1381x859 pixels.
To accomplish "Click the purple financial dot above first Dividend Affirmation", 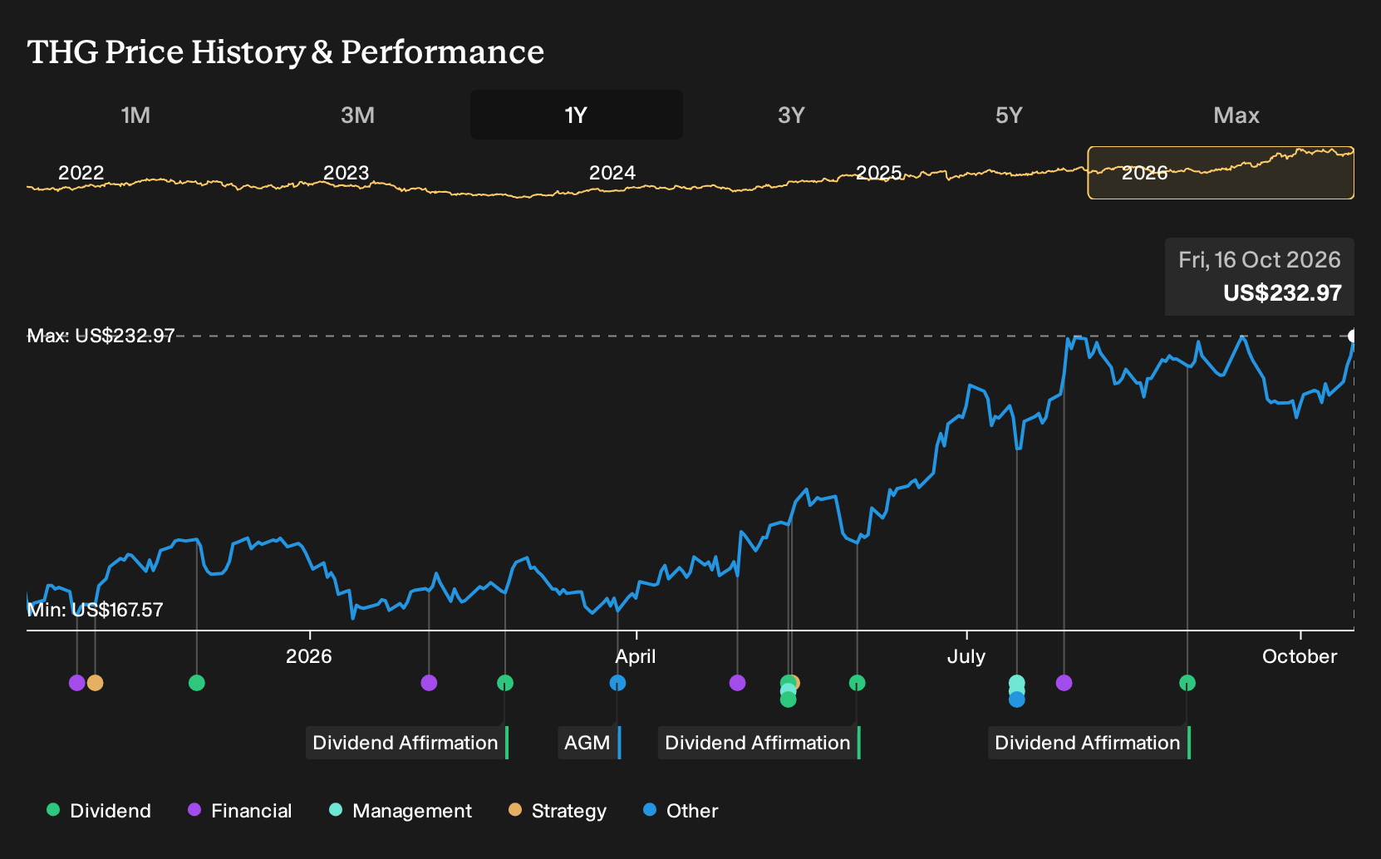I will [429, 683].
